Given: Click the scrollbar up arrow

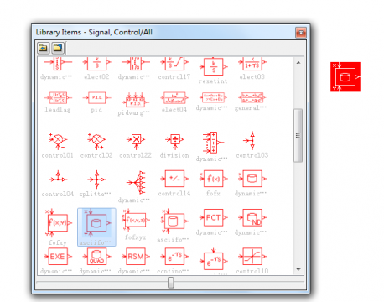Looking at the screenshot, I should pos(298,63).
